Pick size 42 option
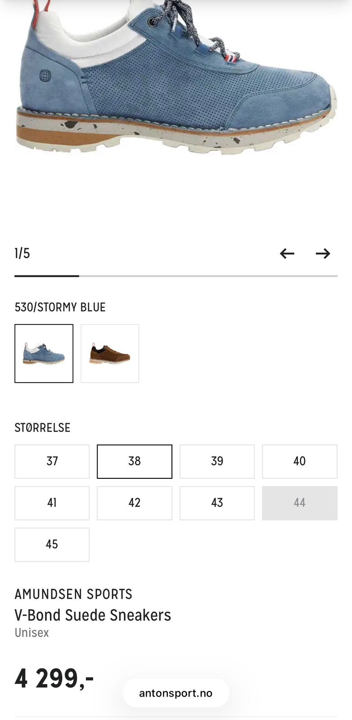Viewport: 352px width, 720px height. (x=135, y=503)
